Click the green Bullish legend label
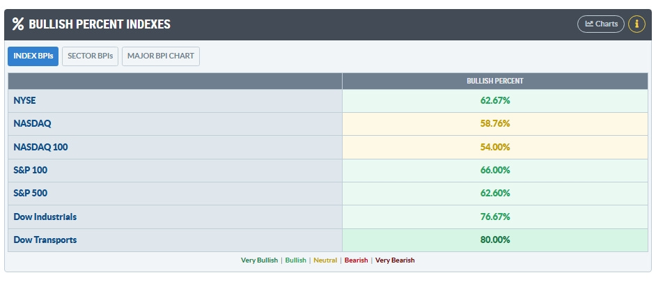This screenshot has width=656, height=282. (296, 260)
